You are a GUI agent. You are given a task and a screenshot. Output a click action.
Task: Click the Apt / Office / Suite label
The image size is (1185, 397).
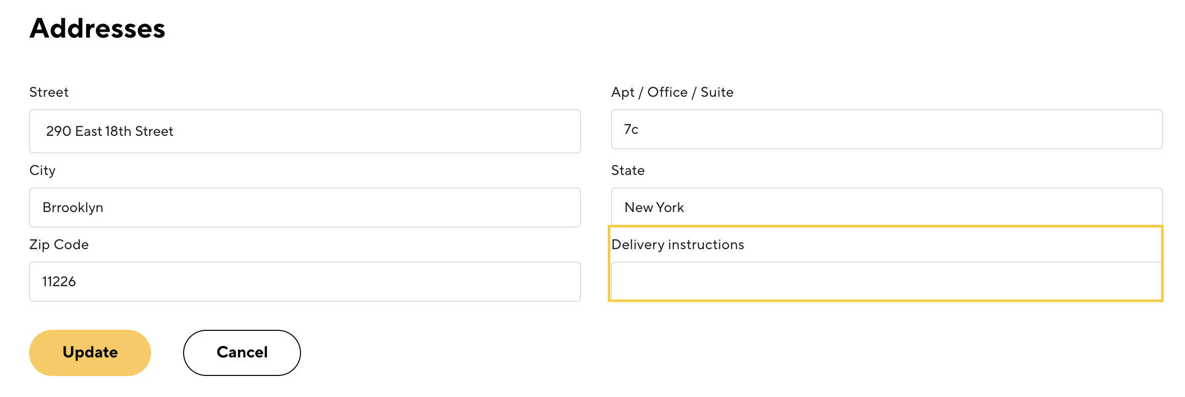(x=672, y=92)
